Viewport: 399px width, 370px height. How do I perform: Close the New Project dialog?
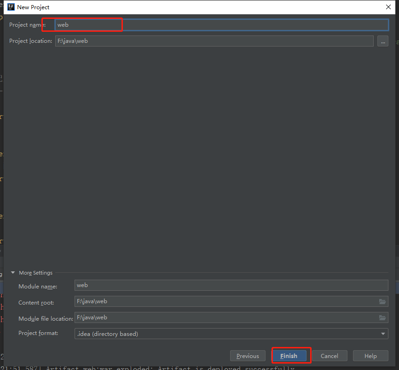389,7
